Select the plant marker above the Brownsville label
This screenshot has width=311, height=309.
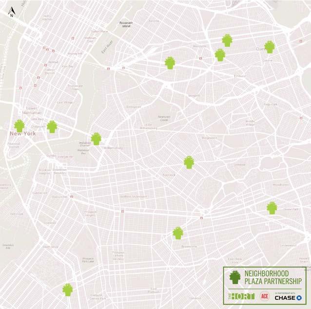(x=178, y=233)
